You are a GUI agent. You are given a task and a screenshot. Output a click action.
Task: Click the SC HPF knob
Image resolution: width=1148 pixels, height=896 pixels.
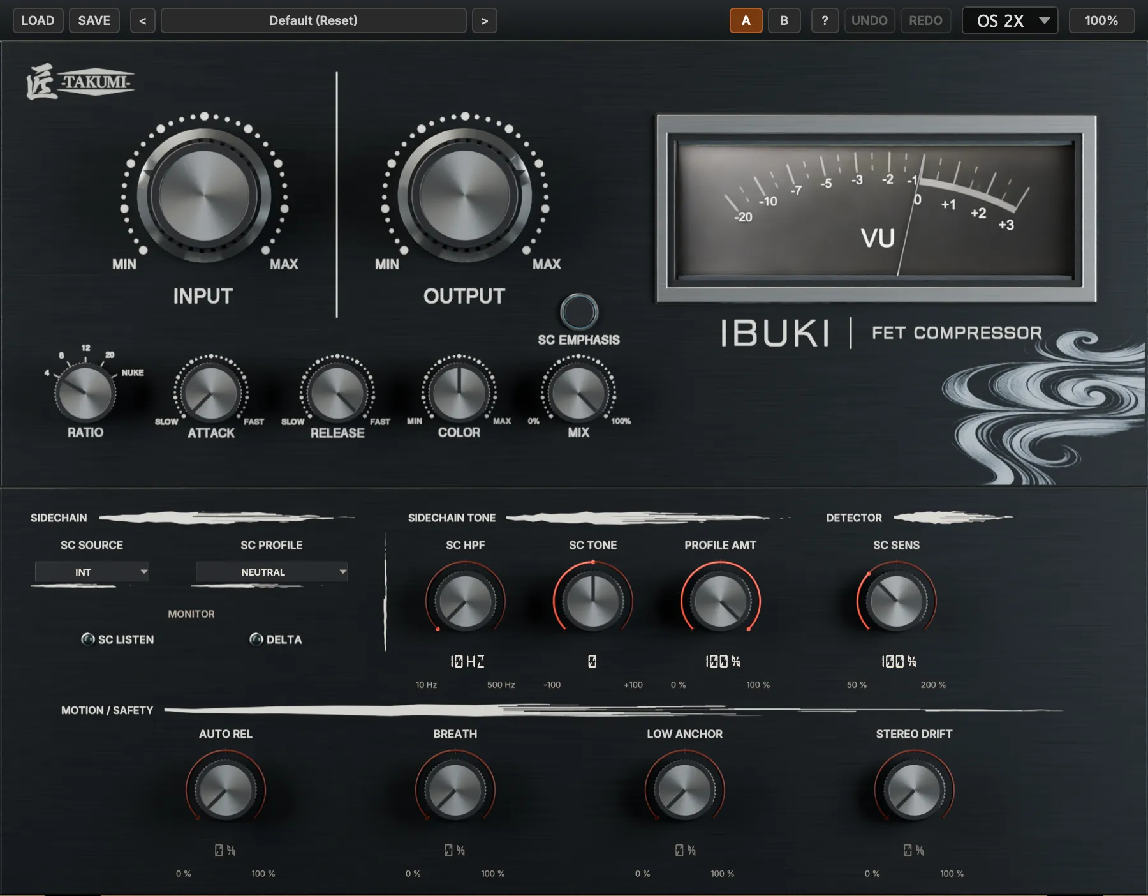pos(466,601)
